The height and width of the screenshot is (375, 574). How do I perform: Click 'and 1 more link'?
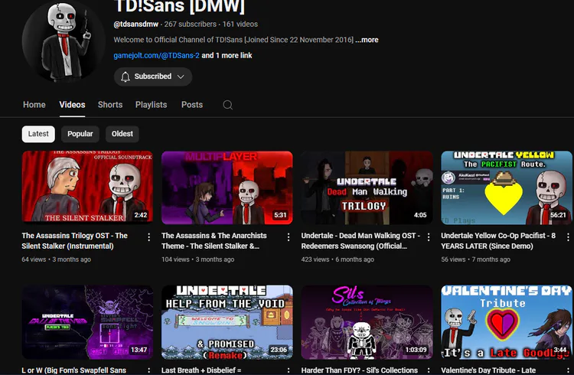point(227,56)
